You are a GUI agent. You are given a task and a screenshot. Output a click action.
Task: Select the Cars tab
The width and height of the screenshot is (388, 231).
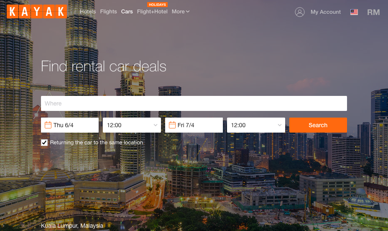(127, 12)
